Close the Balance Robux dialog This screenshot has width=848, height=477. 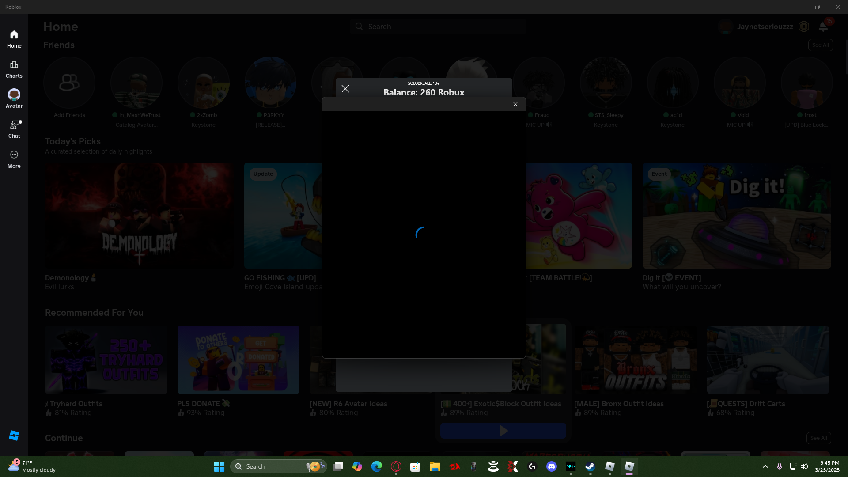[x=345, y=89]
